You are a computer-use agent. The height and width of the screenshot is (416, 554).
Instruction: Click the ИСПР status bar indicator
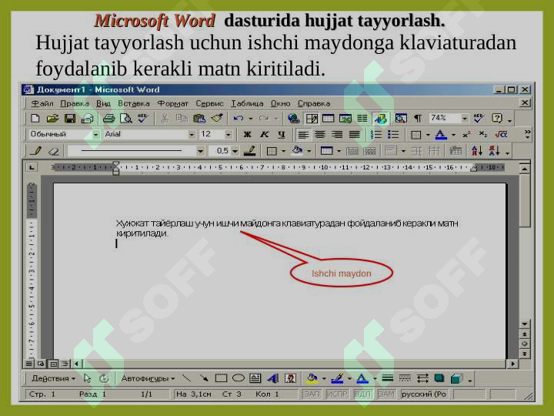pyautogui.click(x=336, y=394)
